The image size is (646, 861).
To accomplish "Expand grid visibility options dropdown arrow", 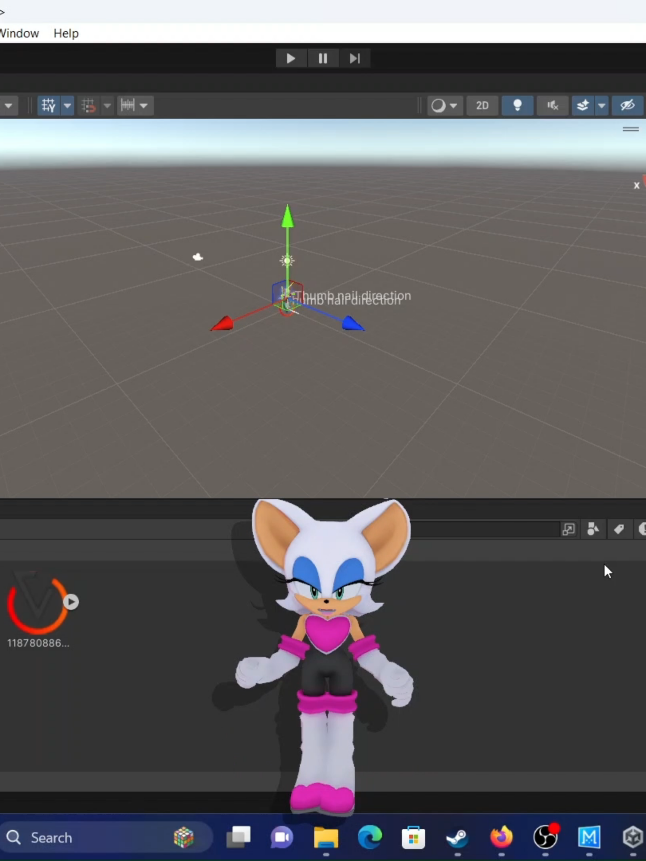I will point(68,105).
